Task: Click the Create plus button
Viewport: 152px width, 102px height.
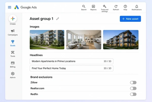Action: pyautogui.click(x=13, y=19)
